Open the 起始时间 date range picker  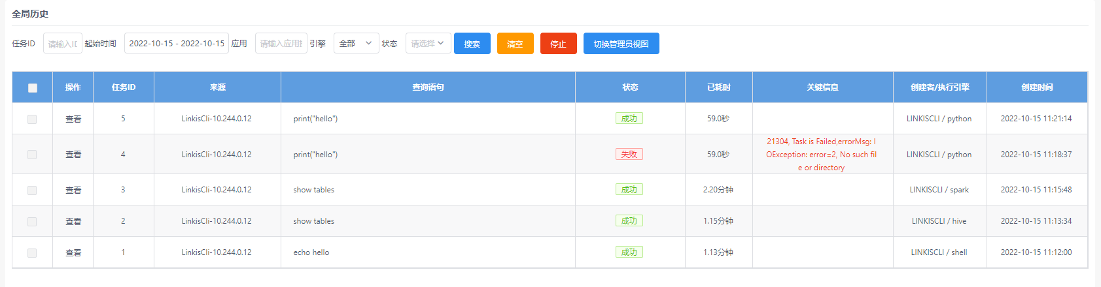pos(177,44)
